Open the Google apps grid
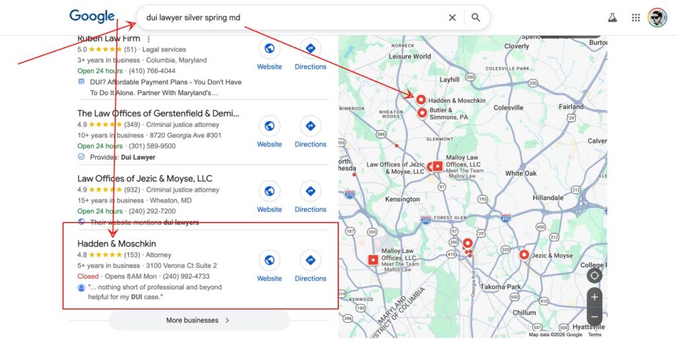The image size is (677, 348). point(635,18)
